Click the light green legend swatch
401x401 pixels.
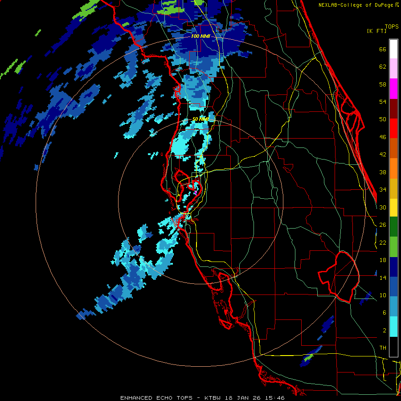(393, 246)
